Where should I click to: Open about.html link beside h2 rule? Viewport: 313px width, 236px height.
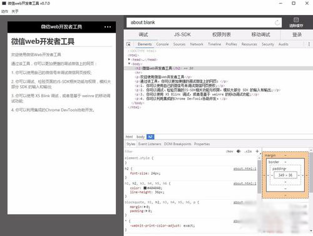(x=245, y=168)
